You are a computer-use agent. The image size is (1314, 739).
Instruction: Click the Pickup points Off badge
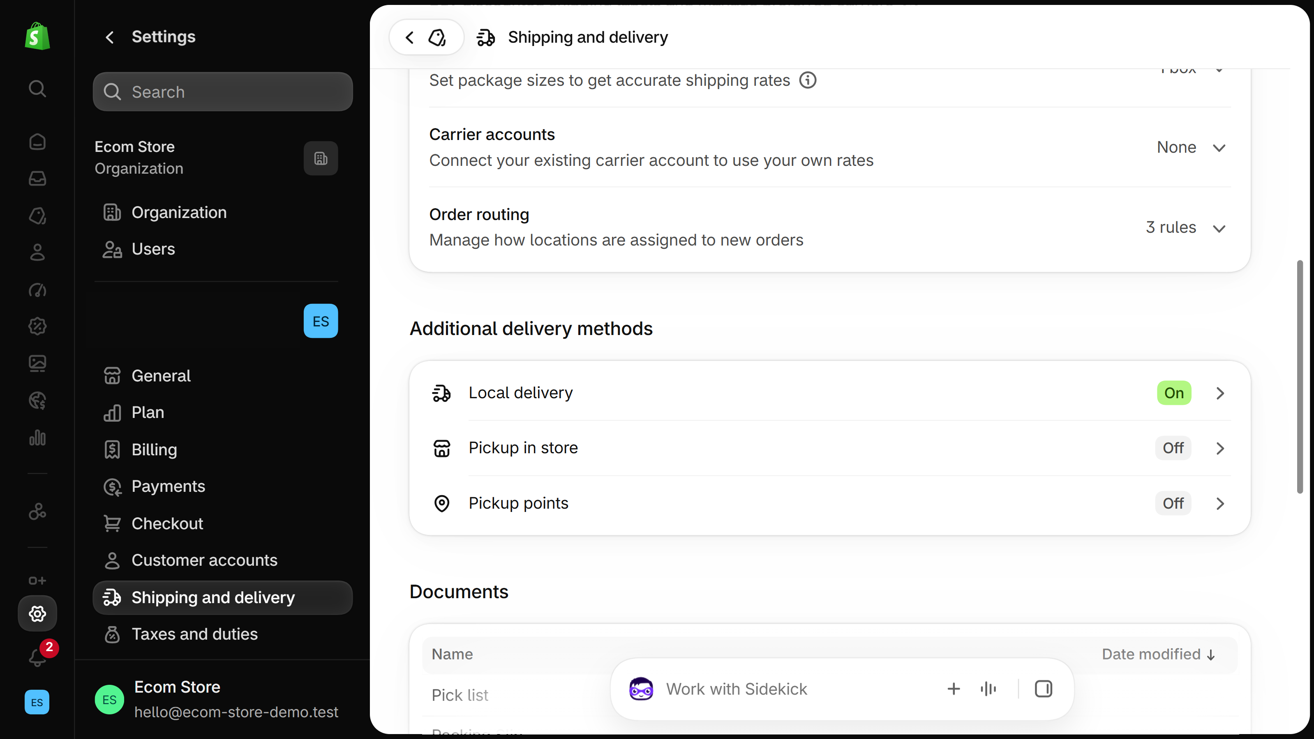1173,503
